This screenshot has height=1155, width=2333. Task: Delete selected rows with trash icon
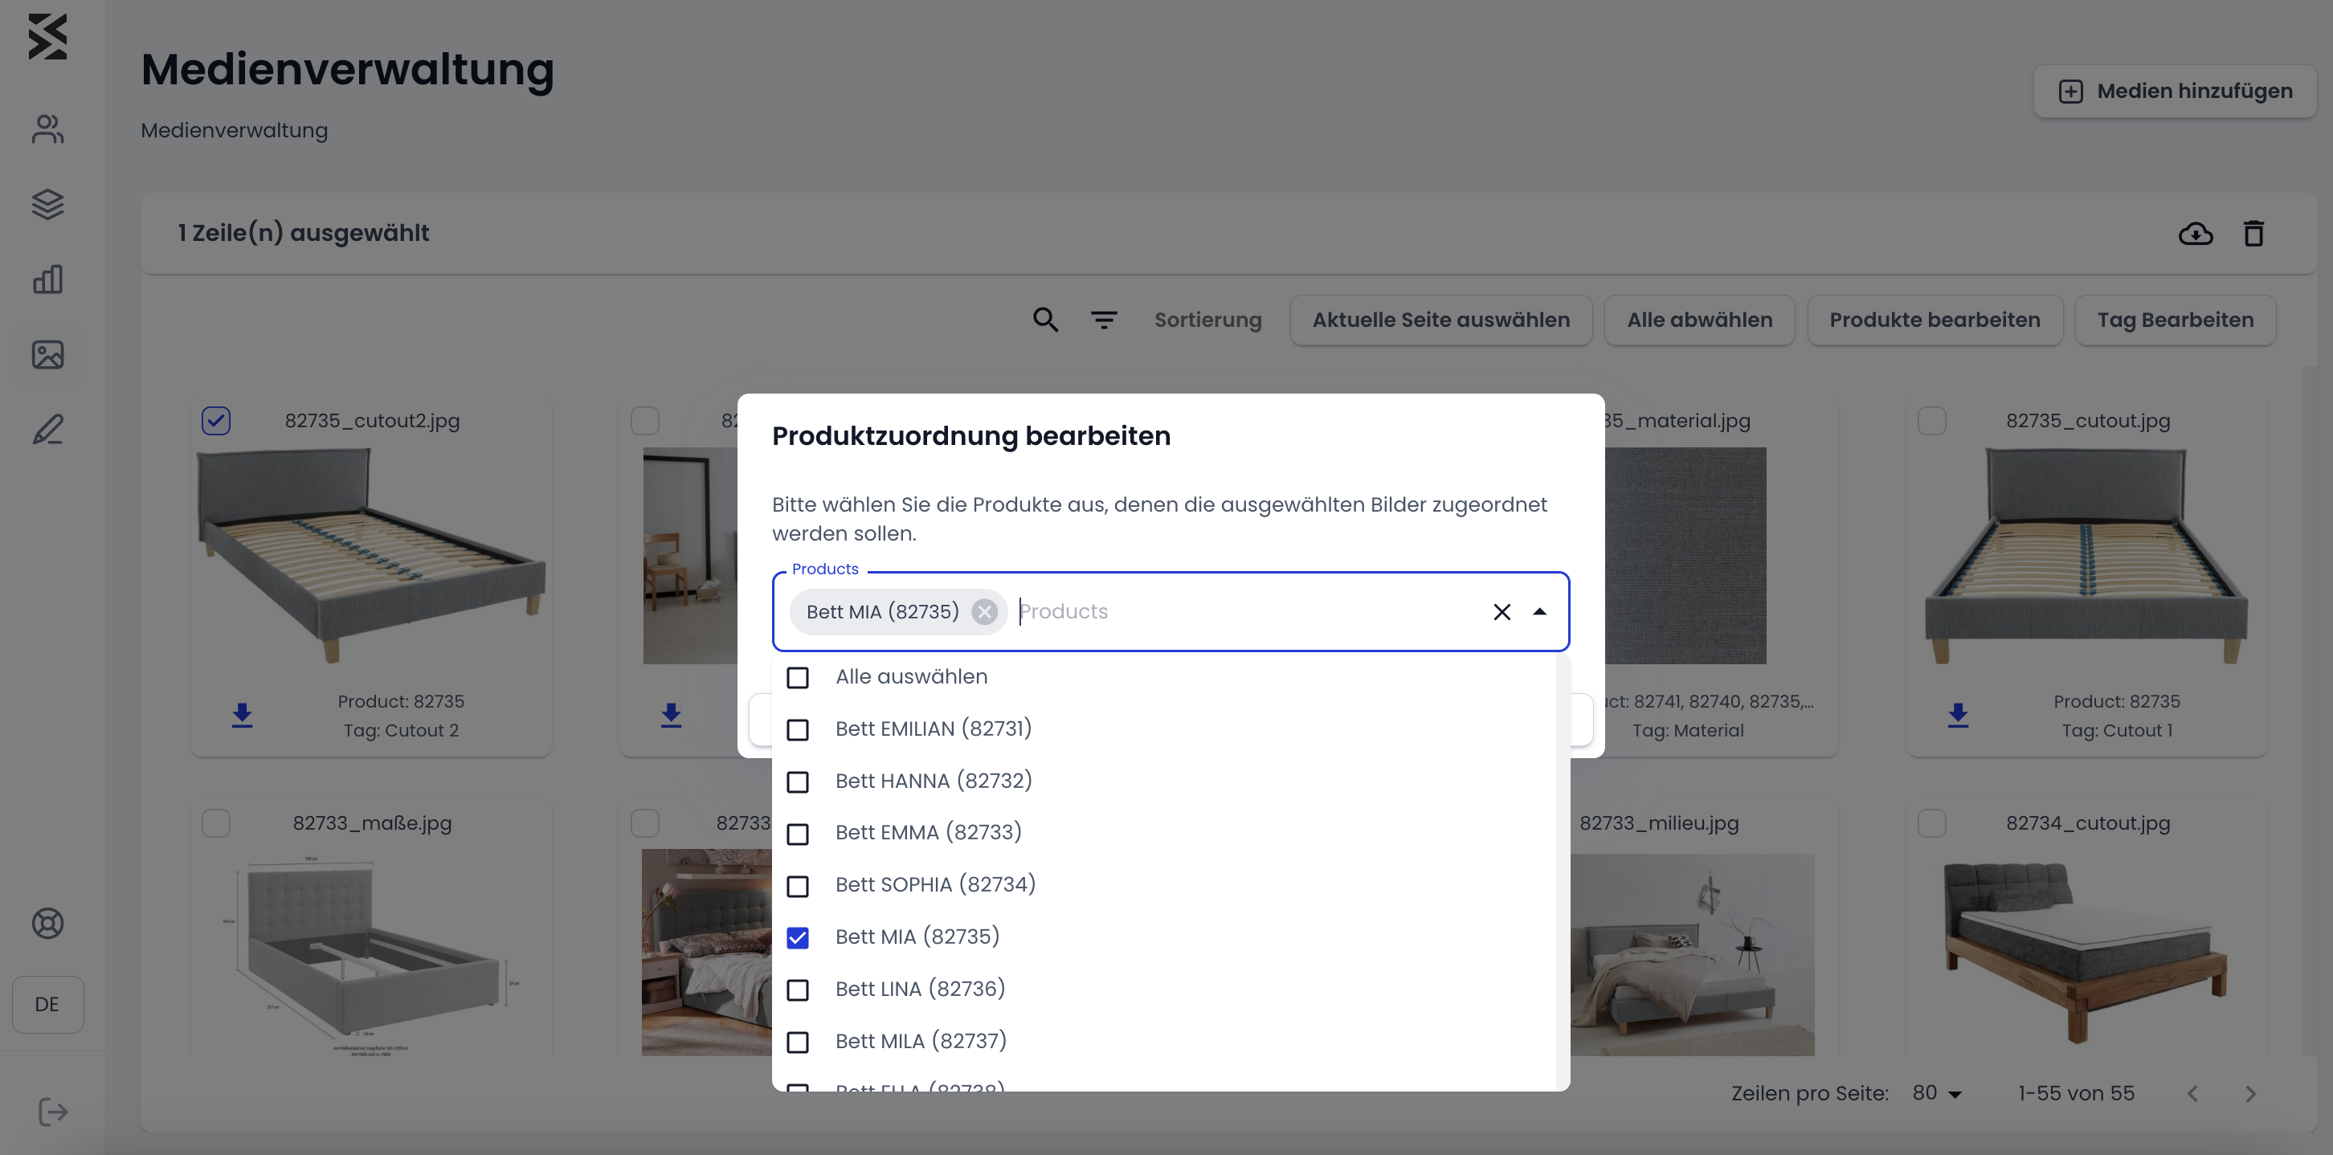[2253, 234]
